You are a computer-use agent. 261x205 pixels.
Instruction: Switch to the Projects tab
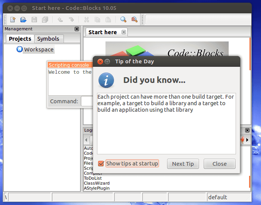coord(20,39)
